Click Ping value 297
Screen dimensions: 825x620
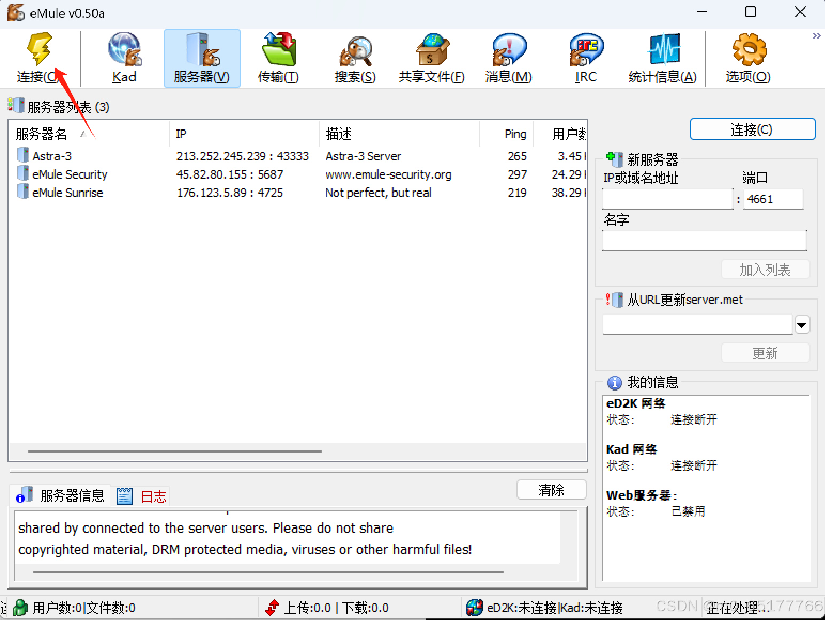tap(517, 174)
